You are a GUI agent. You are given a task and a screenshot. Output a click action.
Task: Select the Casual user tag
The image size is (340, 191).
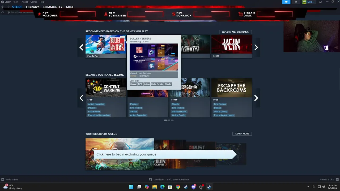click(x=133, y=84)
